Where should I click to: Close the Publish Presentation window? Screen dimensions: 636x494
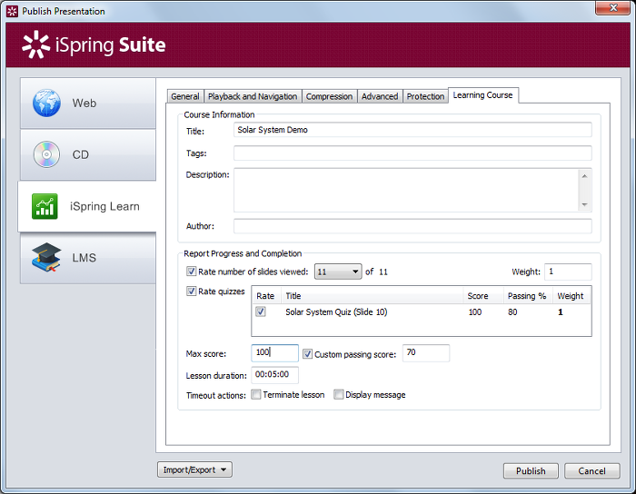pos(613,8)
